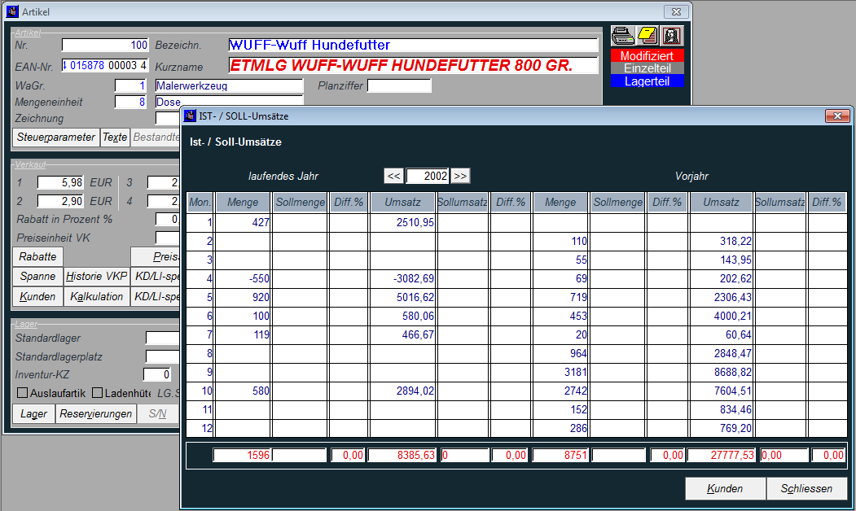Screen dimensions: 856x511
Task: Toggle the Ladenhüter checkbox
Action: [x=97, y=393]
